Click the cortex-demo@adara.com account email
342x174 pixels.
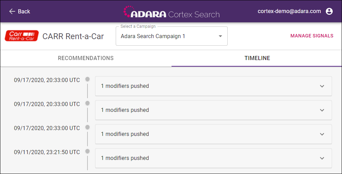click(289, 11)
